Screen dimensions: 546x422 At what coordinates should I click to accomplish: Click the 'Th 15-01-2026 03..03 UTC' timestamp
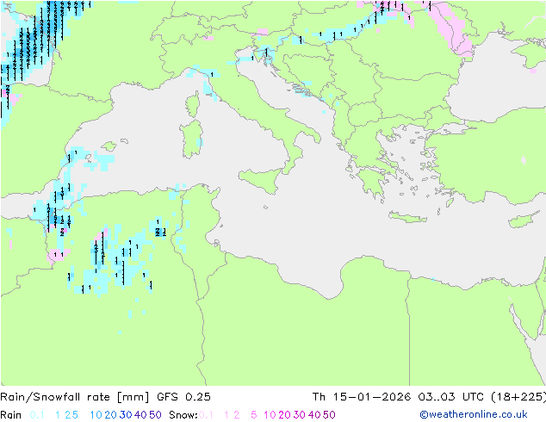(x=400, y=397)
